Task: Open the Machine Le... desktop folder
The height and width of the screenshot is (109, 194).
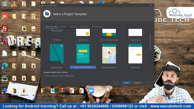Action: [x=33, y=67]
